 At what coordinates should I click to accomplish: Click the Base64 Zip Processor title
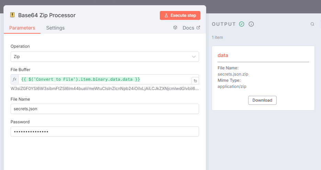coord(47,15)
